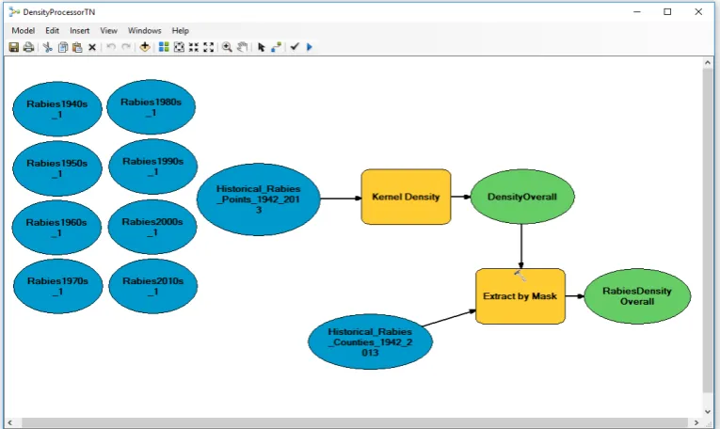The image size is (720, 429).
Task: Click Fixed Zoom Out arrows icon
Action: (x=208, y=47)
